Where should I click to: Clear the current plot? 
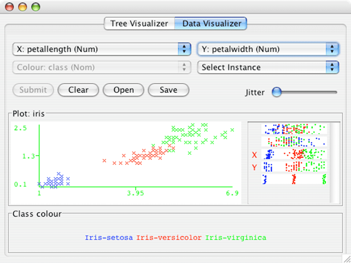(x=78, y=90)
